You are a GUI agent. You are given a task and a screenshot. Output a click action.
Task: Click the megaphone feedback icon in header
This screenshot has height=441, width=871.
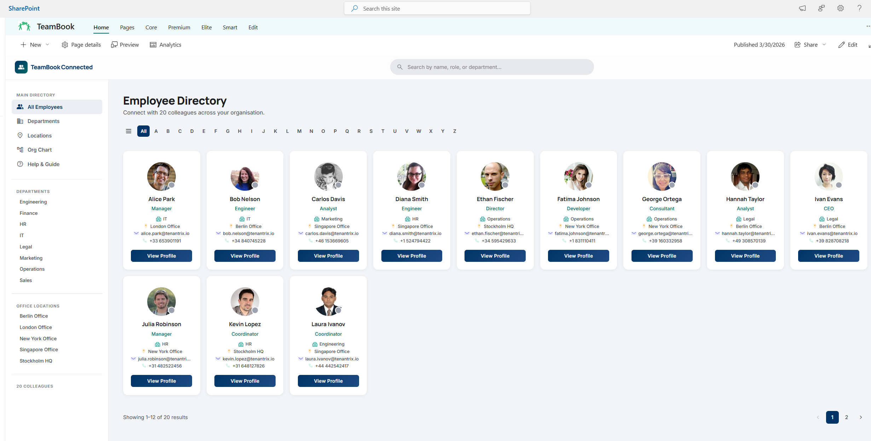point(802,8)
